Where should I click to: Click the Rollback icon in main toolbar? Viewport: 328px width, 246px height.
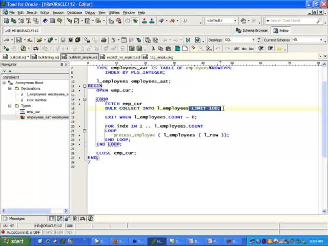[x=152, y=20]
